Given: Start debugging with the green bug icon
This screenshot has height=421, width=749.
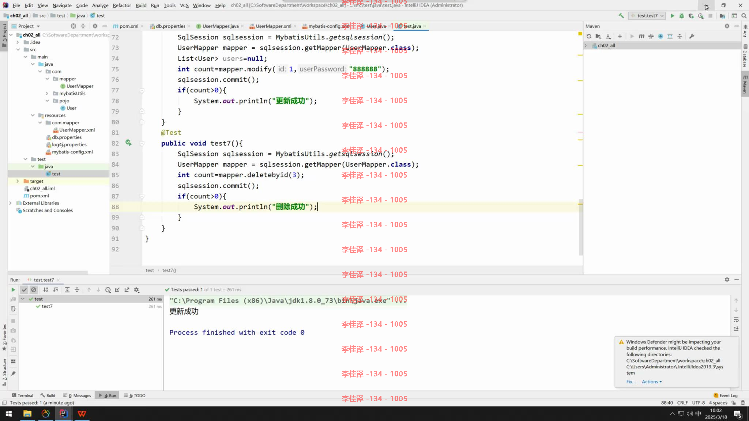Looking at the screenshot, I should click(682, 16).
